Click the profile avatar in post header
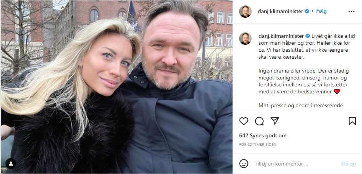Screen dimensions: 362x174 (245, 12)
